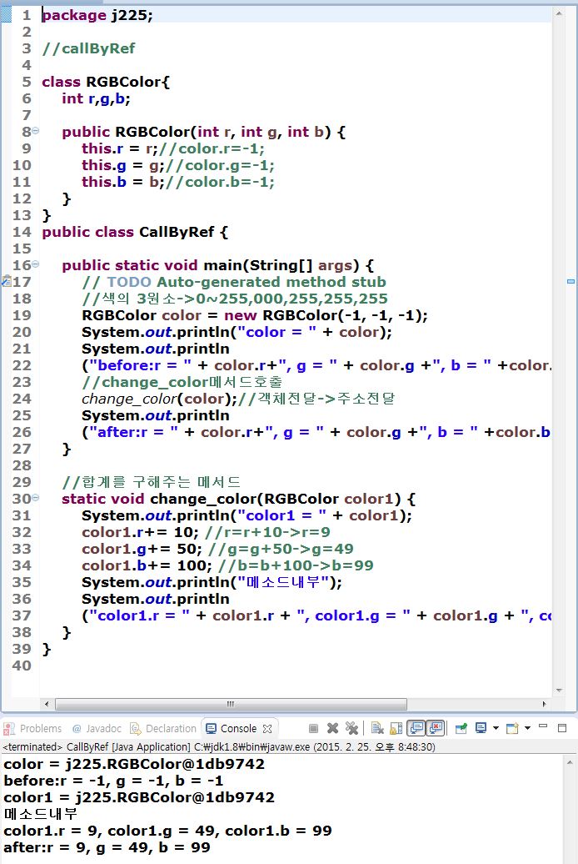Click the '<terminated> CallByRef [Java Application]' status line

point(219,747)
